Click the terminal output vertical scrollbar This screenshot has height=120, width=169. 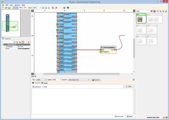pyautogui.click(x=134, y=101)
